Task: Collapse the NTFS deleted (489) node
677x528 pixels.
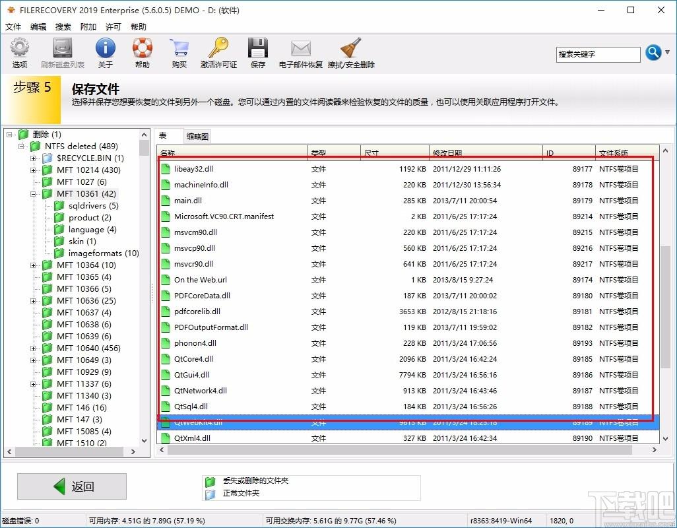Action: (x=21, y=147)
